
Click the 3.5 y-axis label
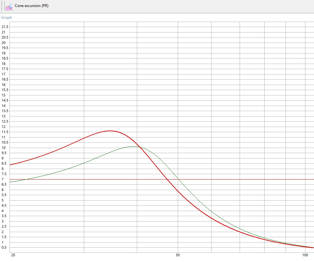tap(4, 216)
